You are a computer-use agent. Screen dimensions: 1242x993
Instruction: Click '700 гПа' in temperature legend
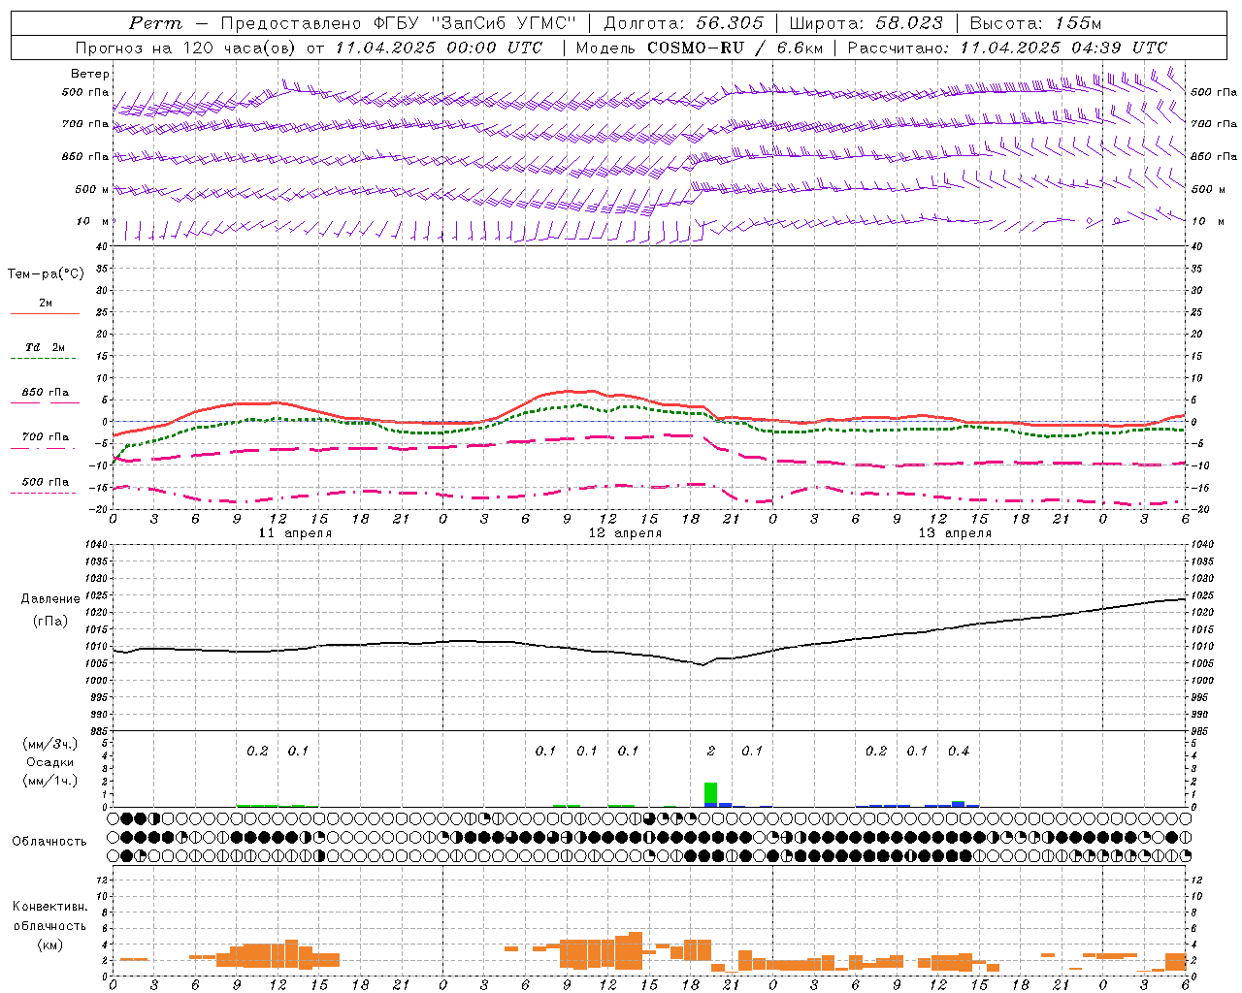point(46,437)
